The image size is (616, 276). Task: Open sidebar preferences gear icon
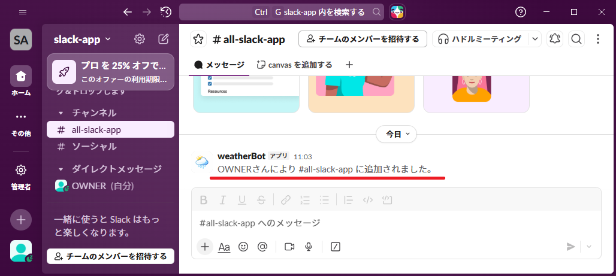(140, 39)
